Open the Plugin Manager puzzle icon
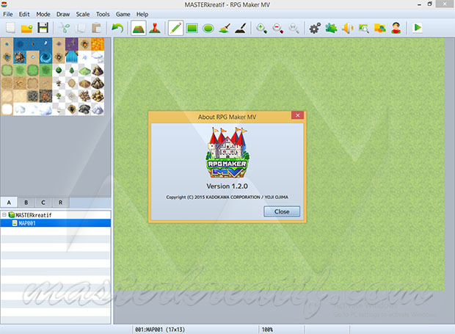455x334 pixels. click(331, 28)
